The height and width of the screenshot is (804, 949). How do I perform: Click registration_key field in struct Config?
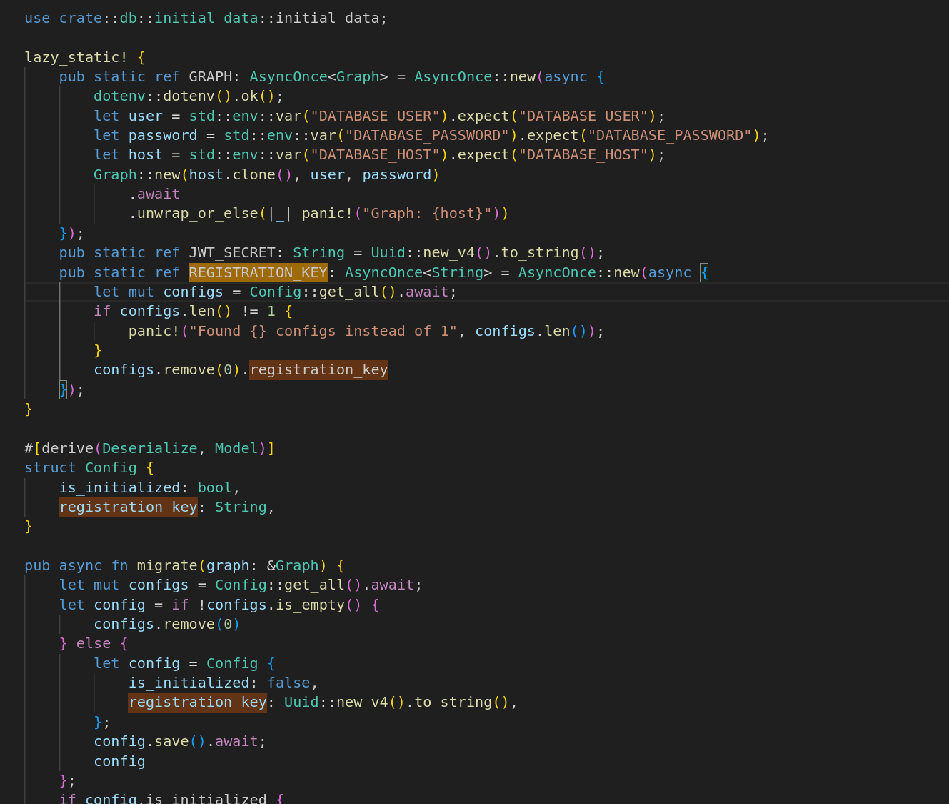[128, 507]
